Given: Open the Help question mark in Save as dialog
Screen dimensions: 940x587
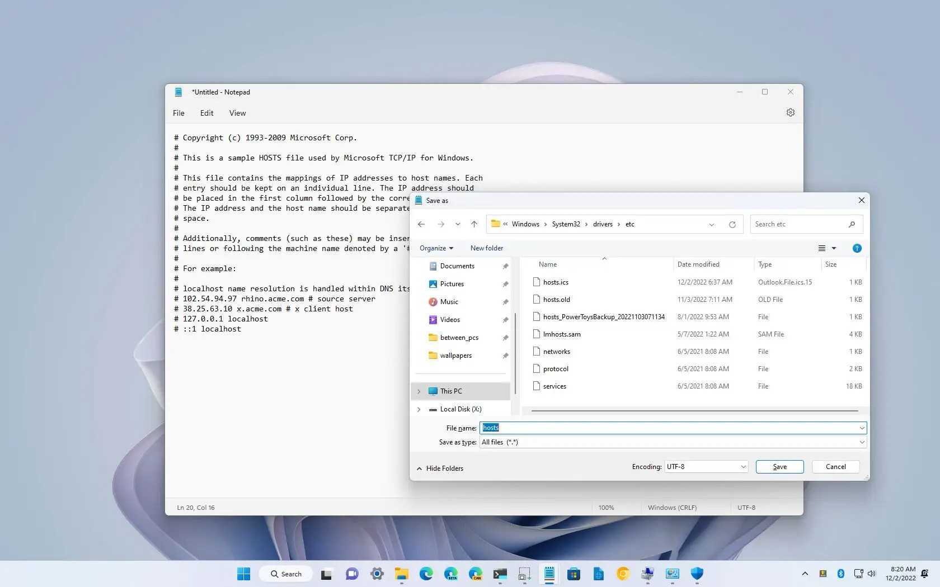Looking at the screenshot, I should tap(857, 248).
